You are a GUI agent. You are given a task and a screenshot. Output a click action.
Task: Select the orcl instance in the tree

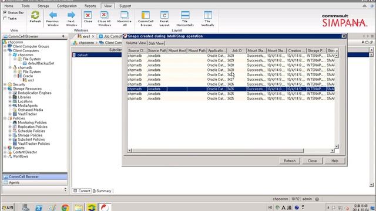pyautogui.click(x=31, y=80)
